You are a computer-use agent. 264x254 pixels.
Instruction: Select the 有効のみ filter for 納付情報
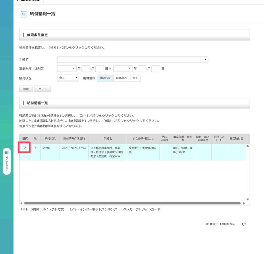(x=105, y=78)
